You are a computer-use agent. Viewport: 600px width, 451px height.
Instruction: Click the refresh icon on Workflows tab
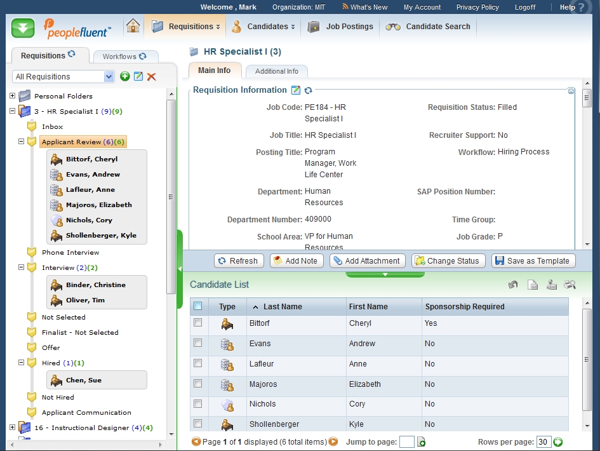[x=143, y=57]
